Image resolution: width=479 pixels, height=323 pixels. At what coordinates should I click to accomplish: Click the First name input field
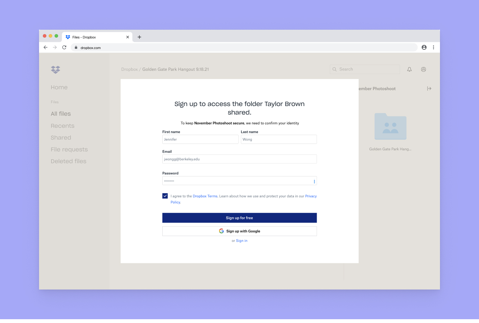pos(200,139)
